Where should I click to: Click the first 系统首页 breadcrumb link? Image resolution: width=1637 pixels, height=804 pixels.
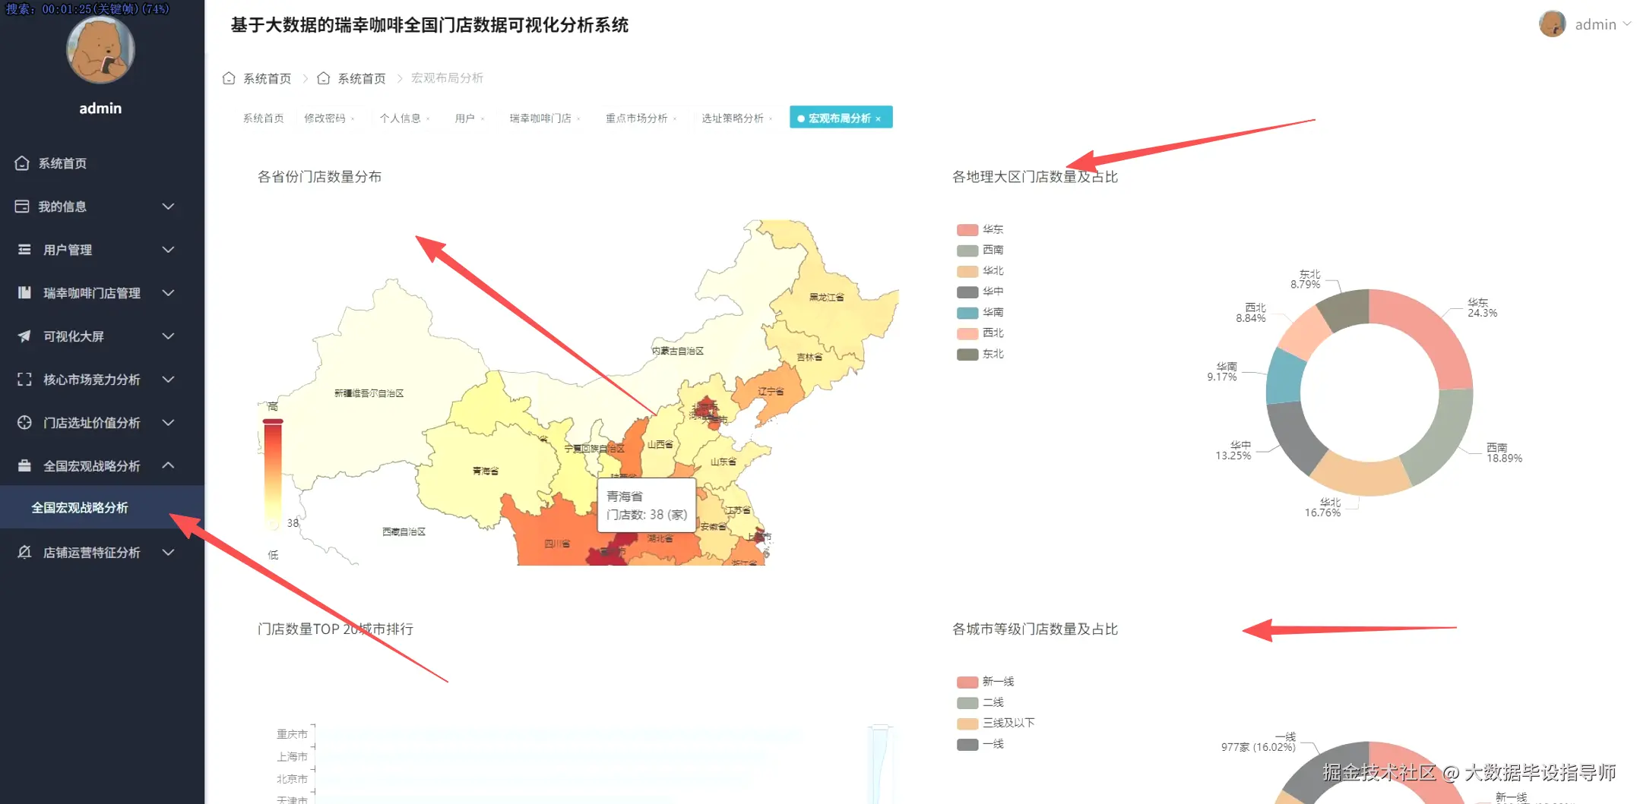(267, 78)
